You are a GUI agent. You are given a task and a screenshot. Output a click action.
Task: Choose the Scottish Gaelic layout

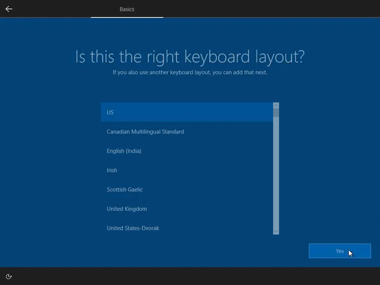(187, 190)
